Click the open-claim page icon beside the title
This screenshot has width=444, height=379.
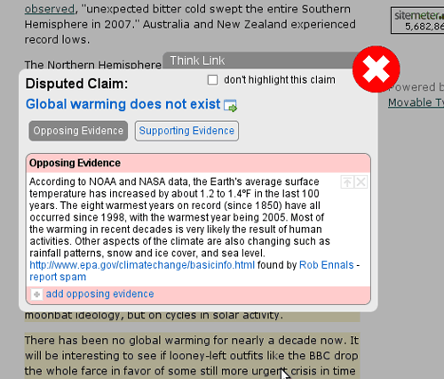coord(230,106)
